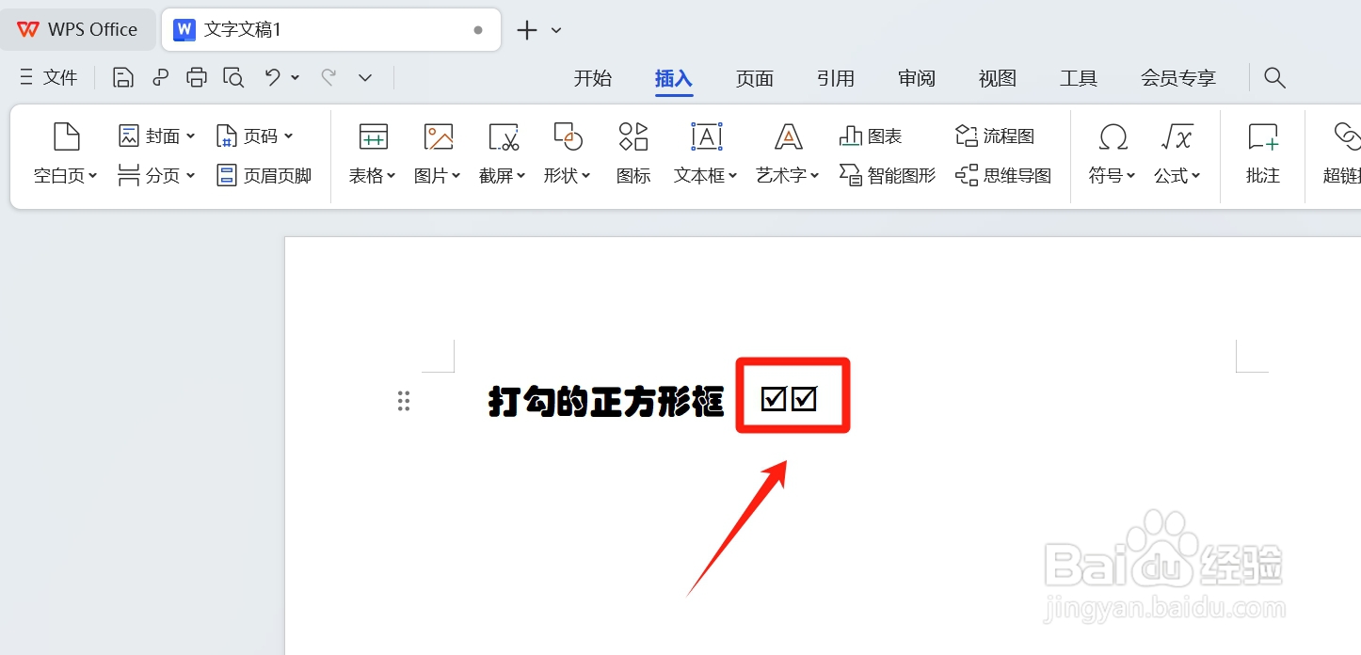Insert a chart via 图表
This screenshot has height=655, width=1361.
coord(868,136)
